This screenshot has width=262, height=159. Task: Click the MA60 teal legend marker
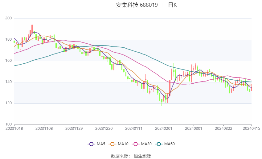(x=159, y=144)
